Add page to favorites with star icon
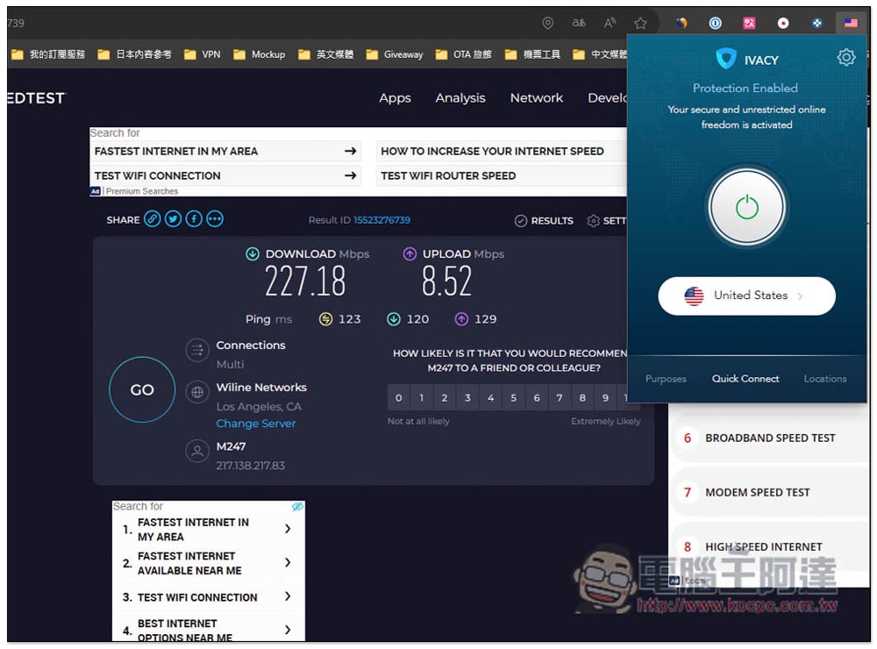 [x=640, y=23]
